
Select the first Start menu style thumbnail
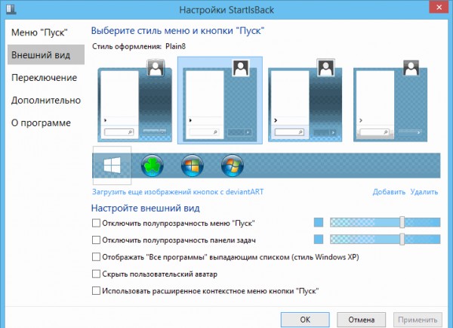click(x=135, y=101)
